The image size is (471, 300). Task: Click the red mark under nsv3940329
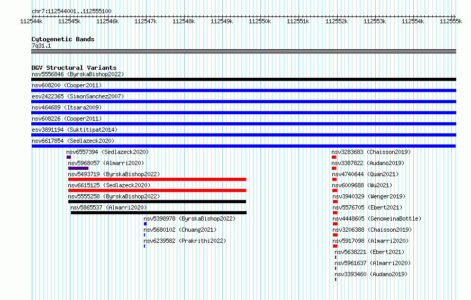point(335,202)
